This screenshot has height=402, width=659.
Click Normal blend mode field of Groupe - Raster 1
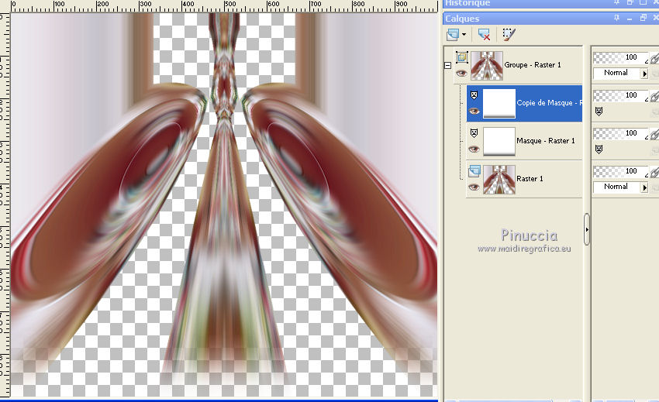click(x=616, y=73)
